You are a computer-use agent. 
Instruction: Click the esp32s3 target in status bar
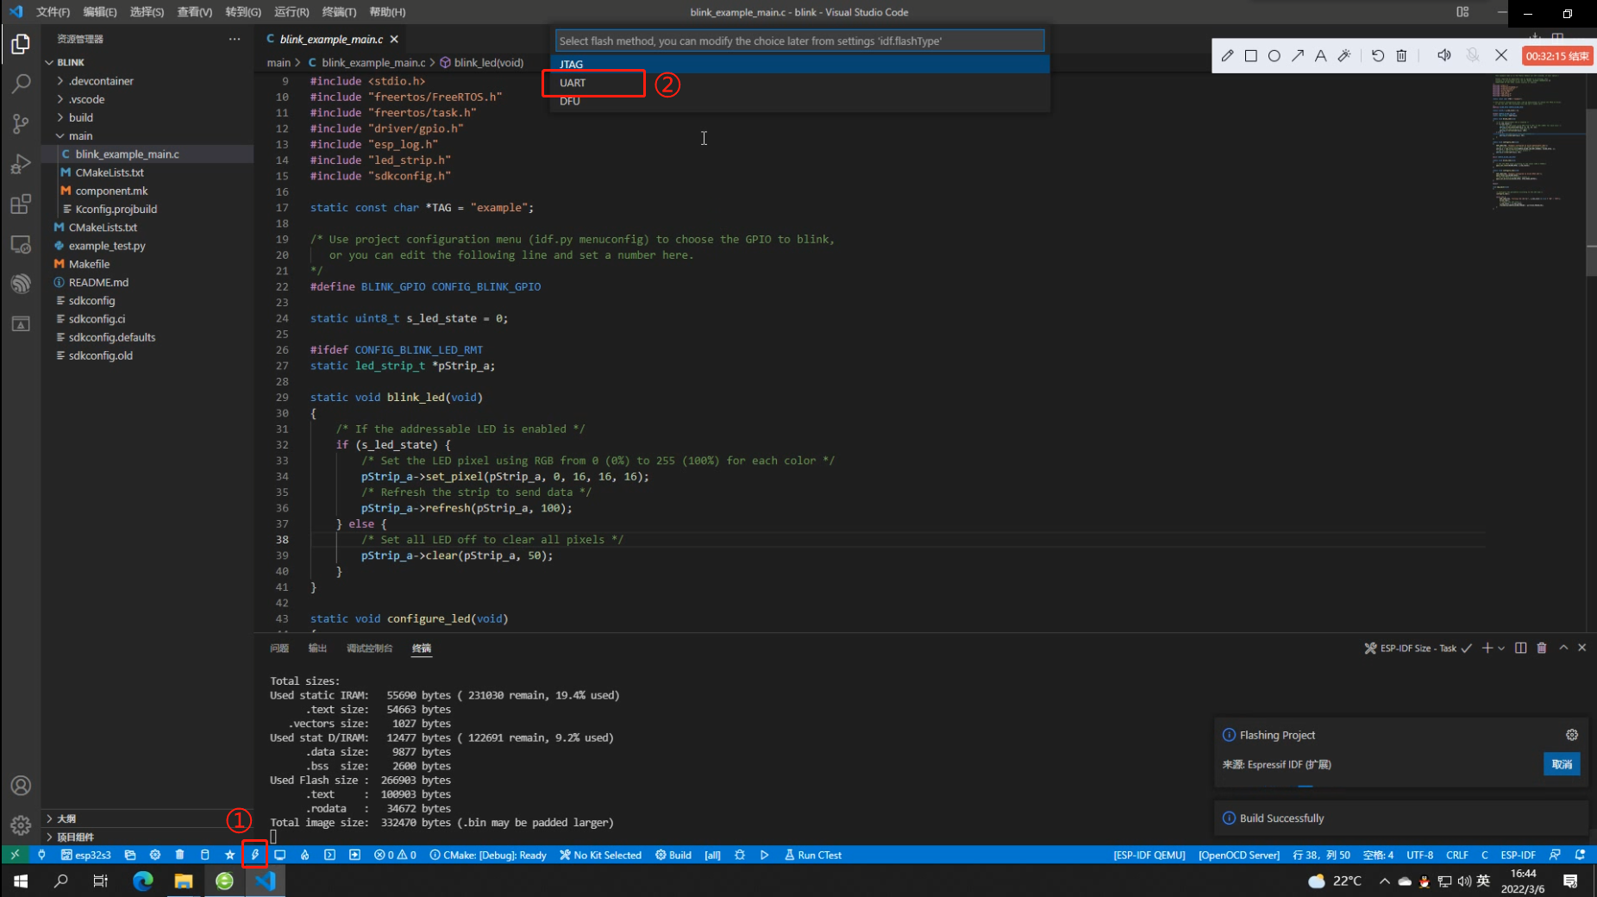point(86,855)
